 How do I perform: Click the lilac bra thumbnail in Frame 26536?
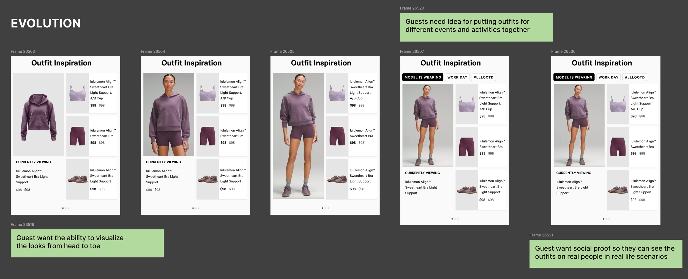[x=618, y=104]
